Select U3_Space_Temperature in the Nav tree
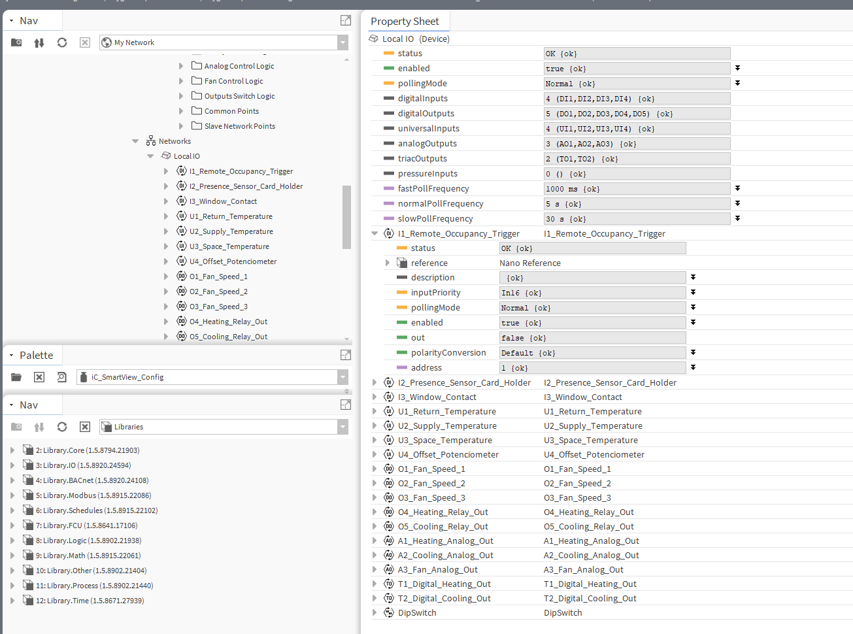 tap(229, 246)
